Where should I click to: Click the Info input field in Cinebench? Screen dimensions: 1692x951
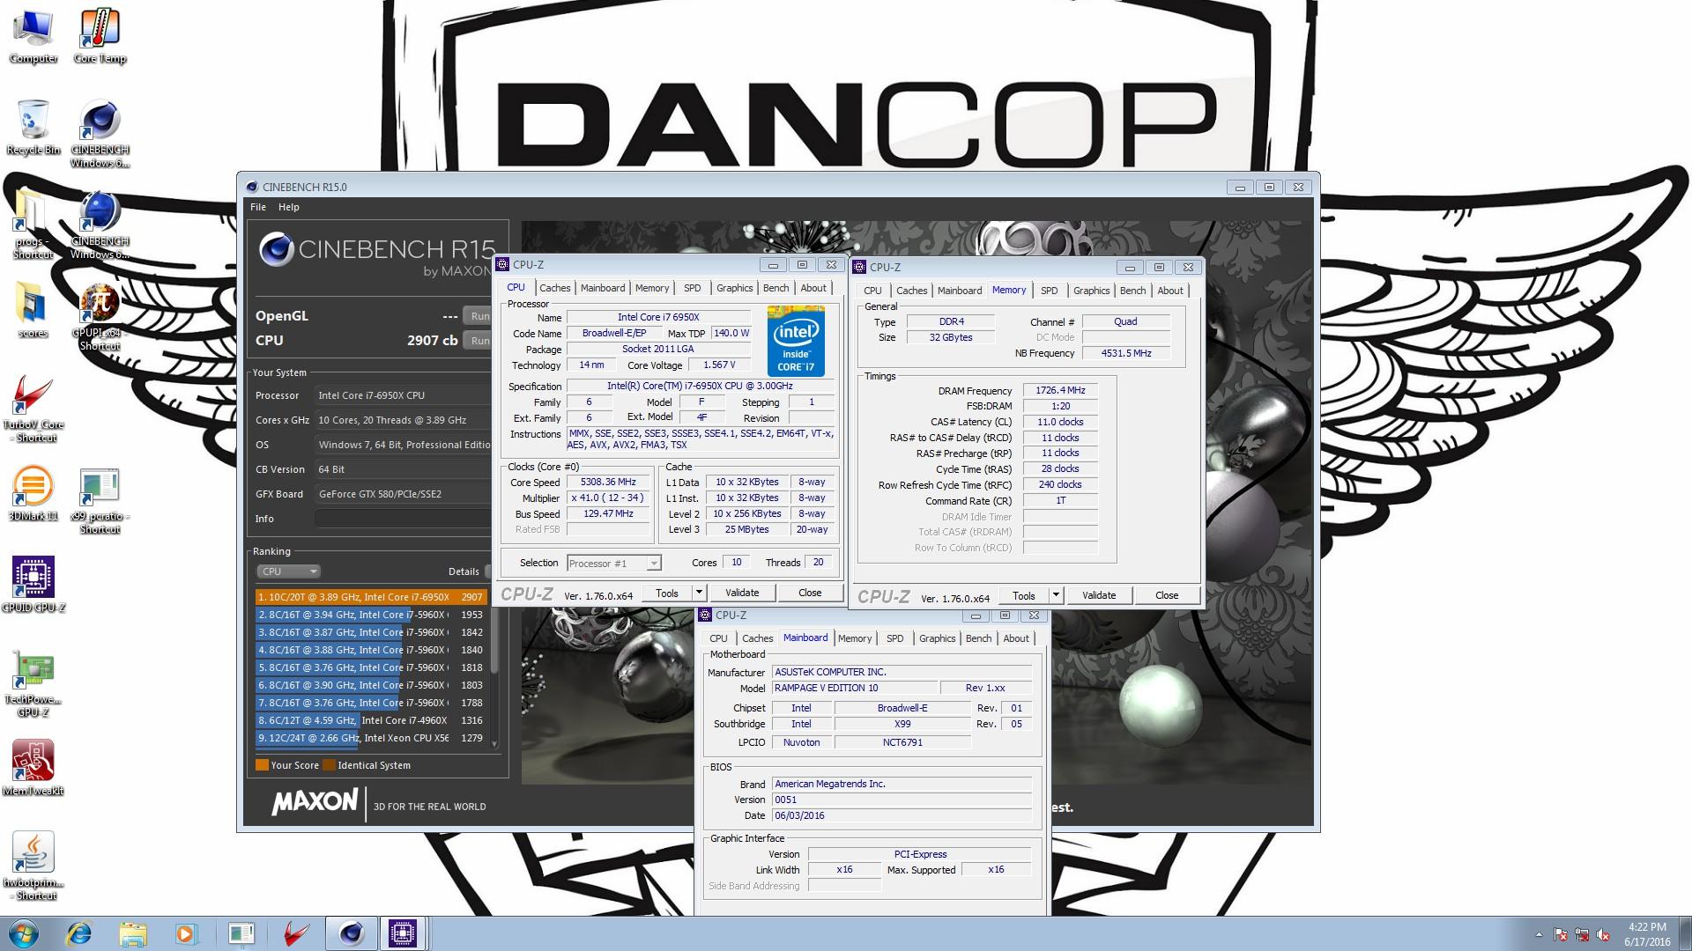pyautogui.click(x=402, y=519)
